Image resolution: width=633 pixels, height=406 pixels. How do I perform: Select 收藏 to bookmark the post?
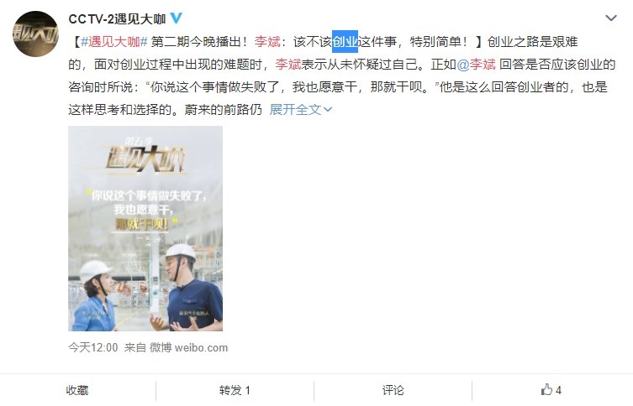77,390
